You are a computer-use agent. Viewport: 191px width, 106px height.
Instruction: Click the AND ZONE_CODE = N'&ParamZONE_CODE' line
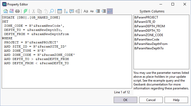coord(39,55)
